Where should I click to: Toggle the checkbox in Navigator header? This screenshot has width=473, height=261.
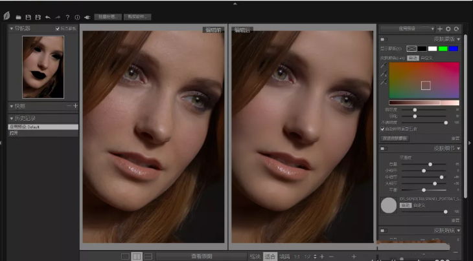pos(58,28)
